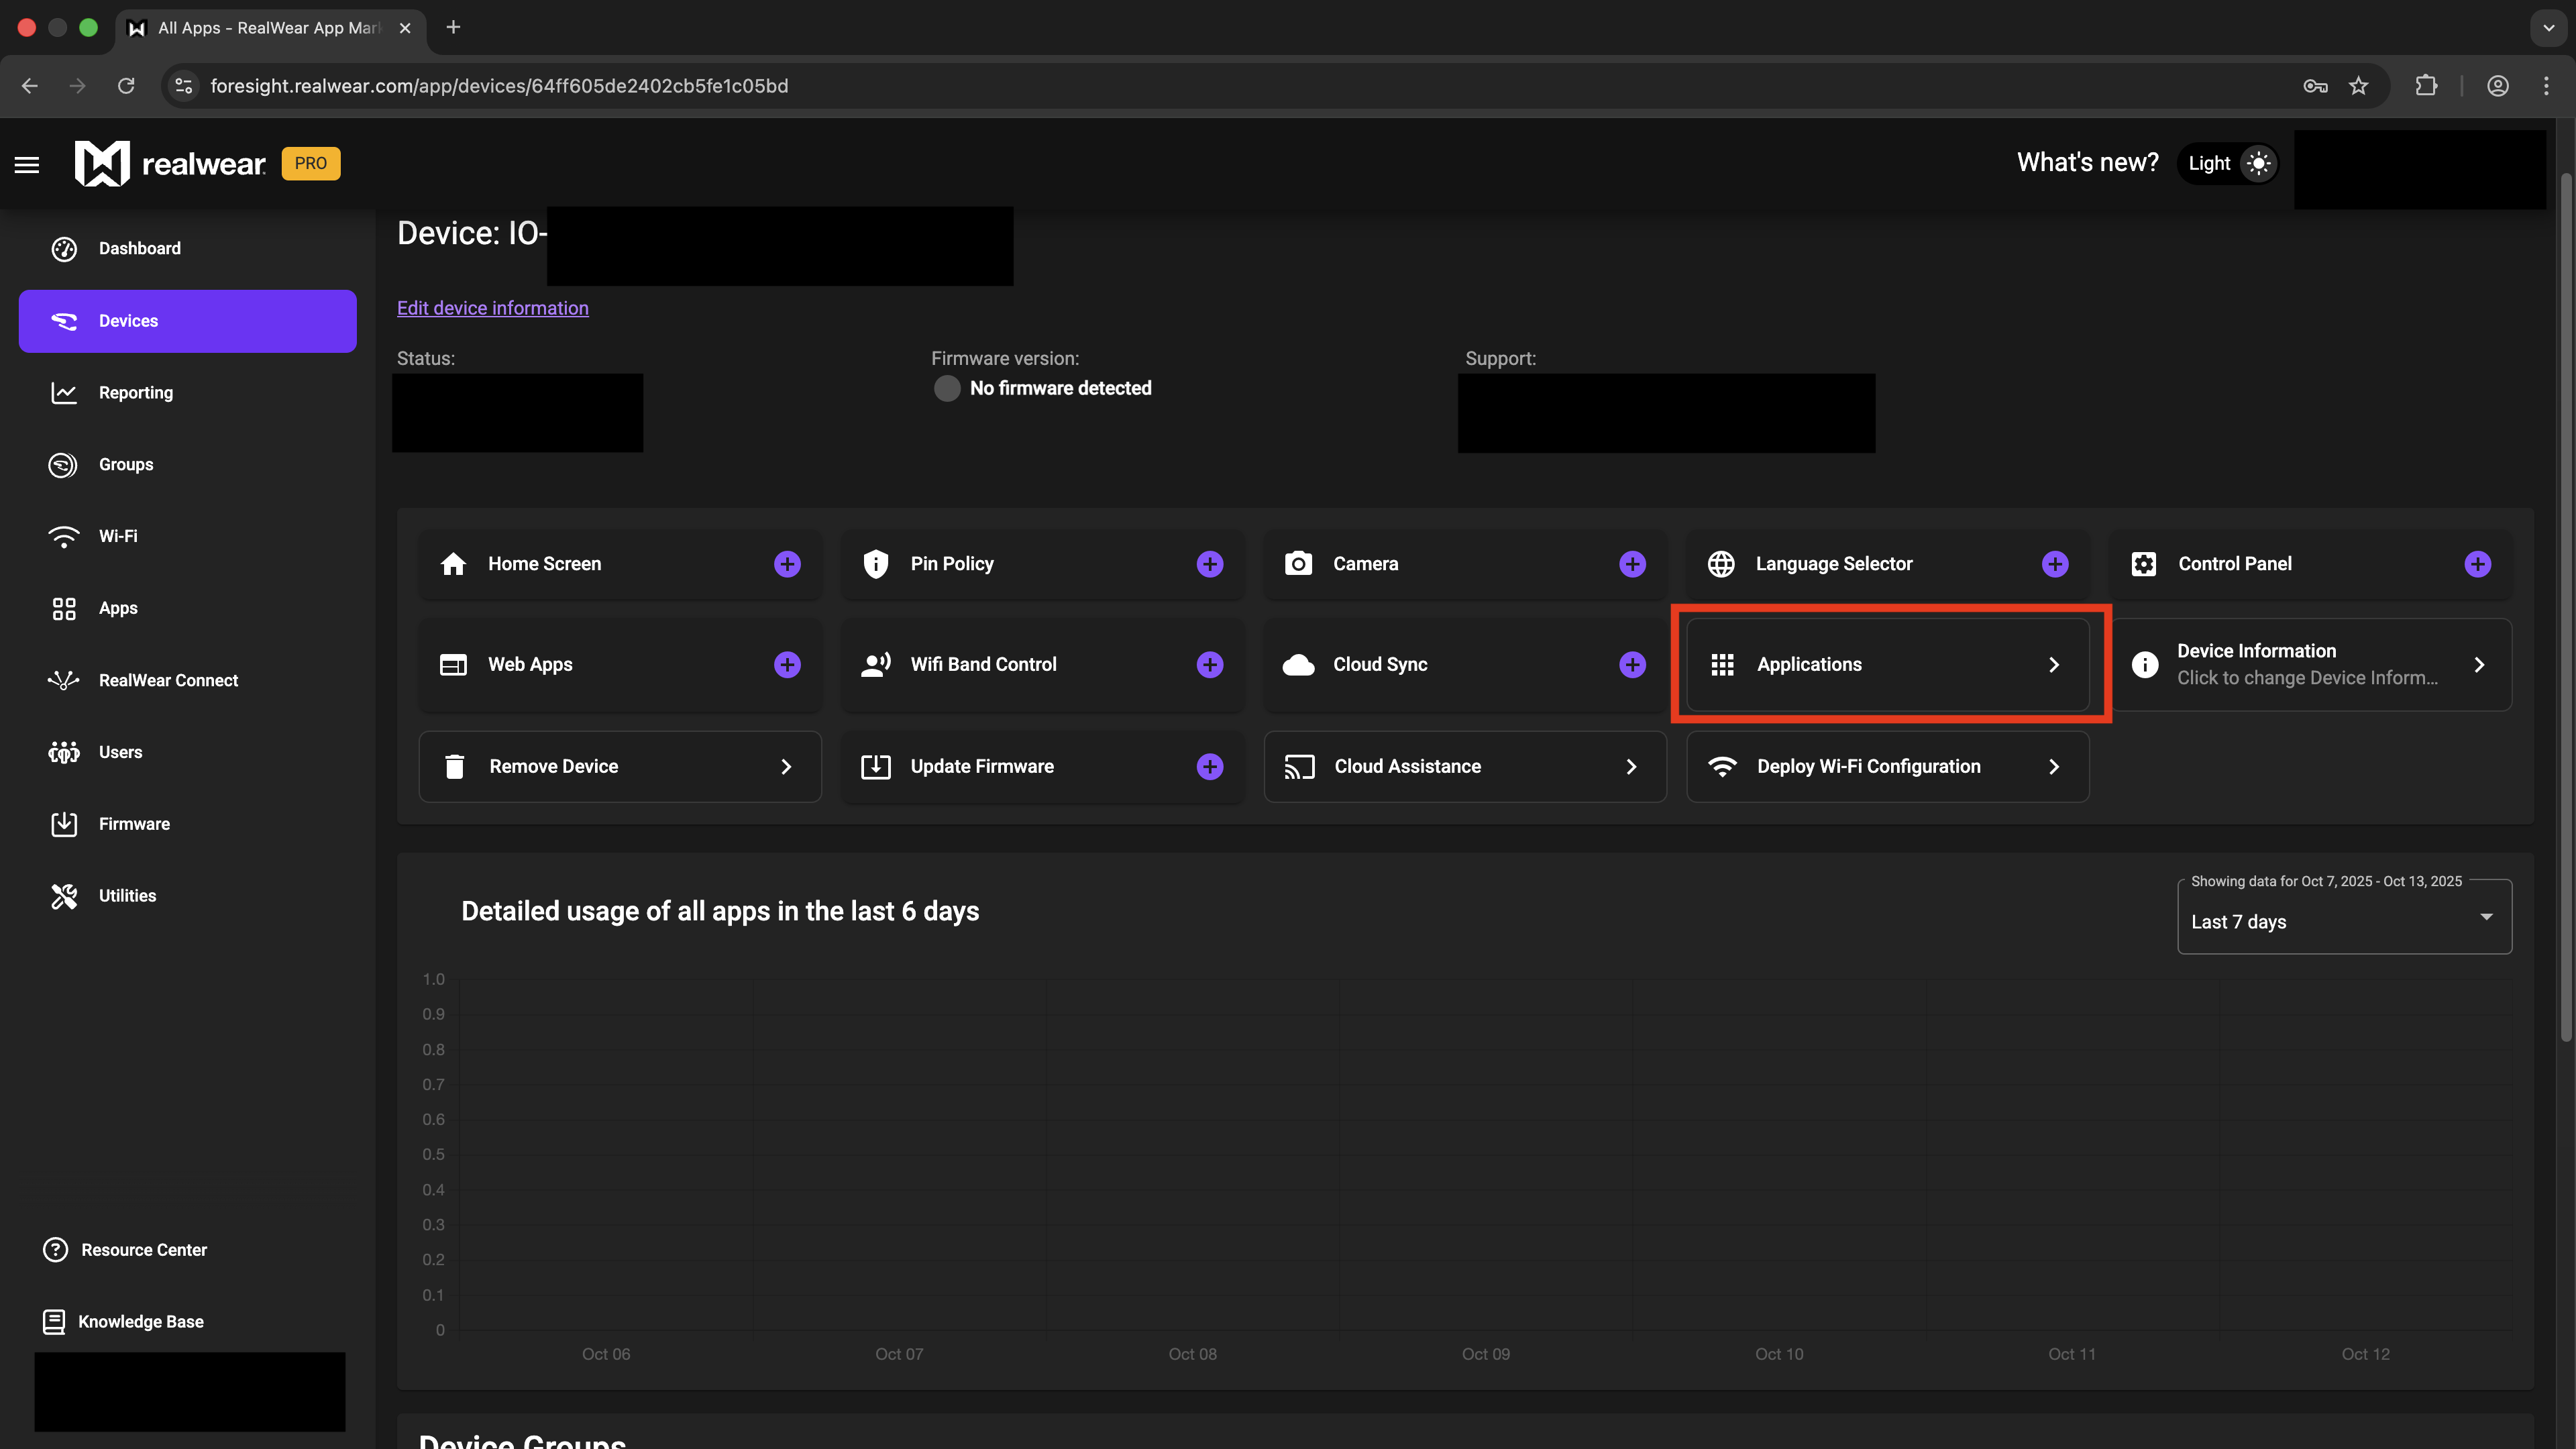2576x1449 pixels.
Task: Click the Applications grid icon
Action: [1722, 665]
